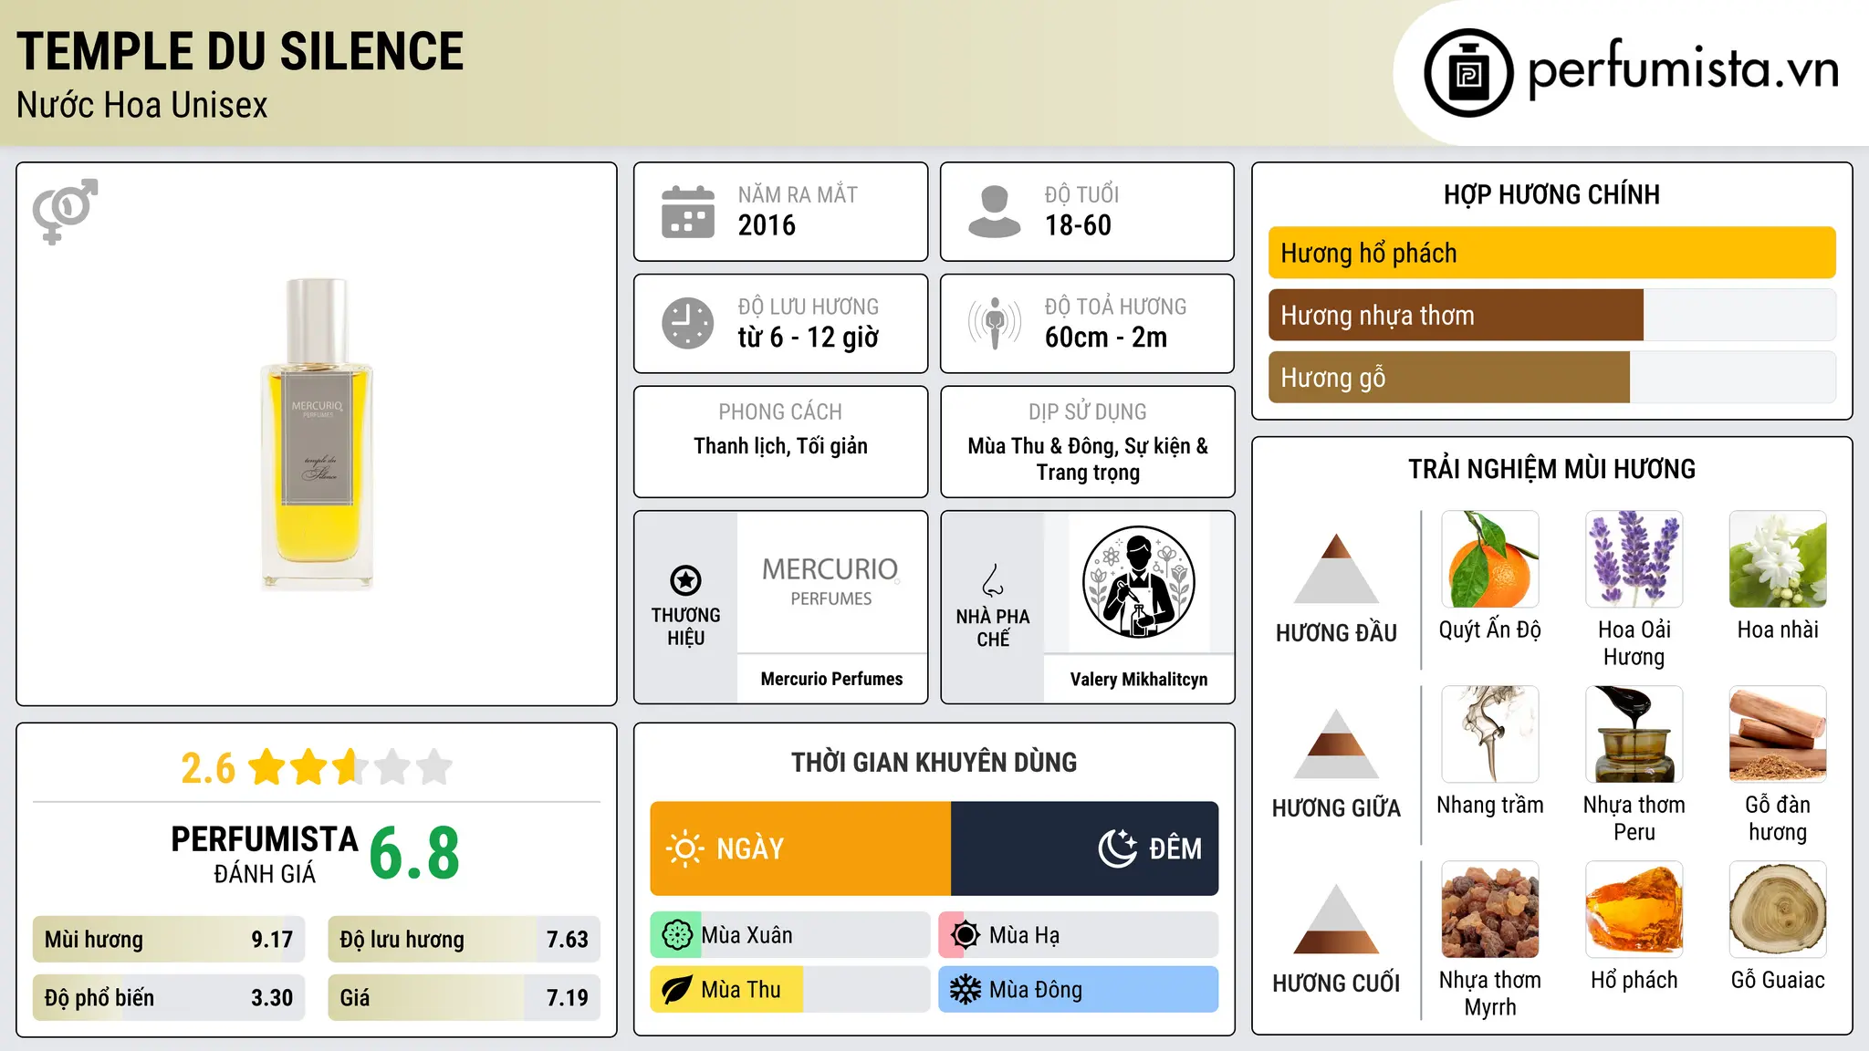Select the Quýt Ấn Độ note image
The width and height of the screenshot is (1869, 1051).
[1490, 559]
